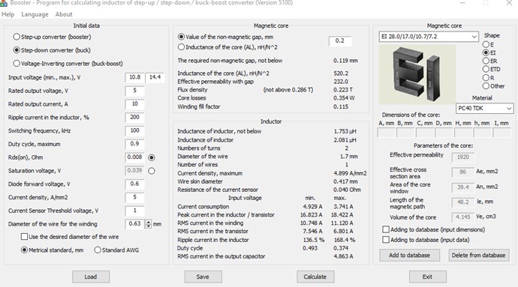Viewport: 518px width, 287px height.
Task: Click the Inductance of inductor value 2.081 µH
Action: pos(345,140)
